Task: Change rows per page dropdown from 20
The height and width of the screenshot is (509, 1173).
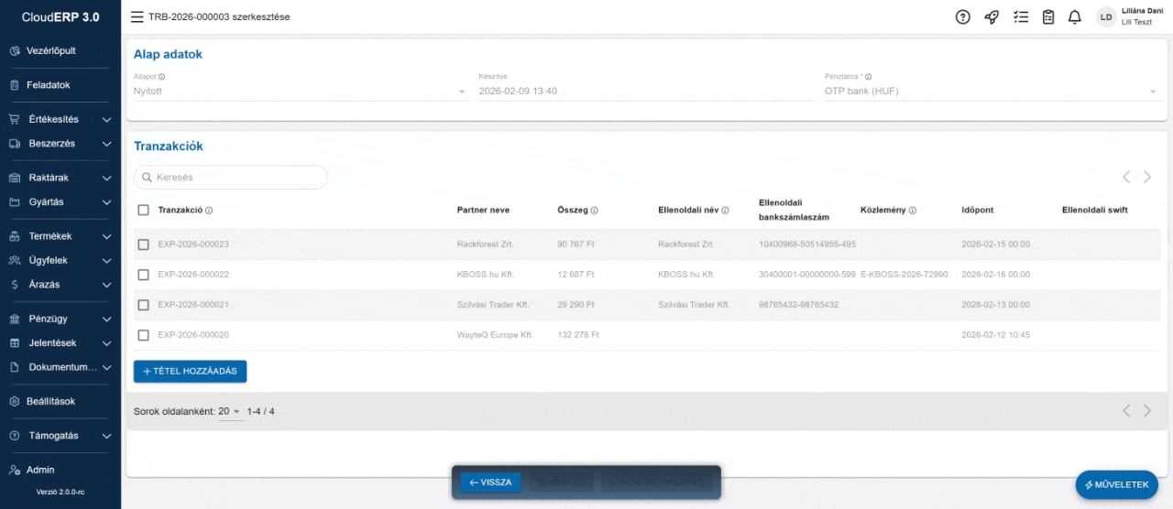Action: click(x=230, y=412)
